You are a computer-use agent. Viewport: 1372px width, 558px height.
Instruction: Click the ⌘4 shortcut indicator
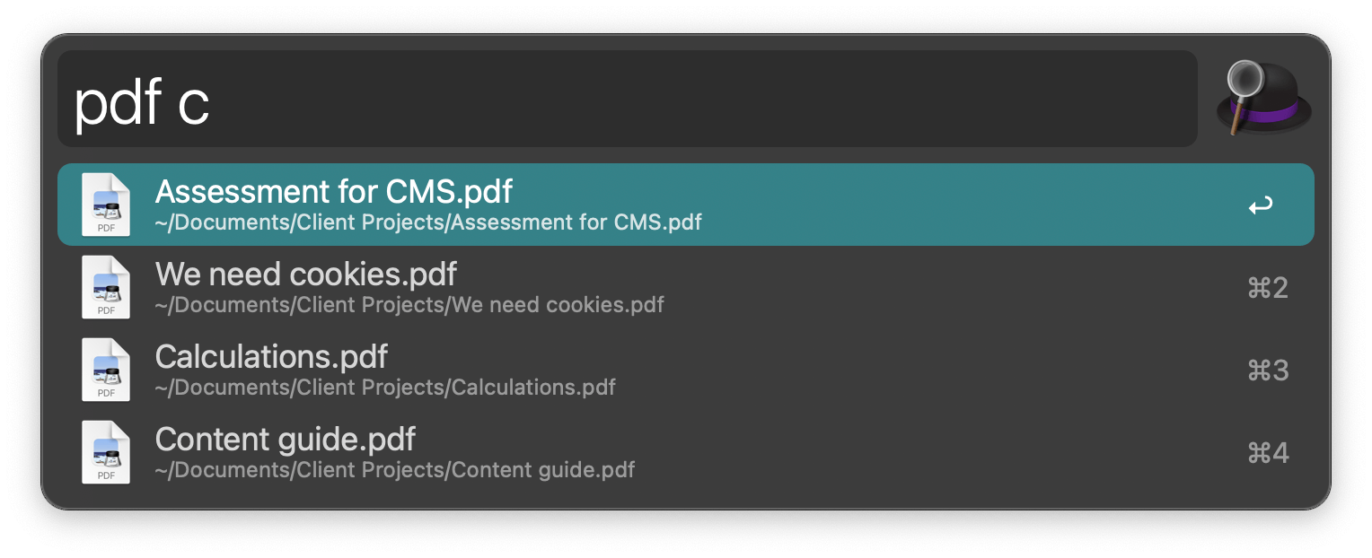pos(1268,452)
